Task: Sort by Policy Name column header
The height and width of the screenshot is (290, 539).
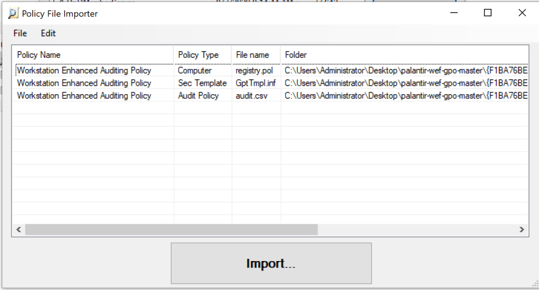Action: pyautogui.click(x=39, y=55)
